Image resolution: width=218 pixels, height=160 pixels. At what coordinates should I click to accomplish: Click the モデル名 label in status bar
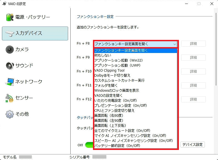click(10, 157)
